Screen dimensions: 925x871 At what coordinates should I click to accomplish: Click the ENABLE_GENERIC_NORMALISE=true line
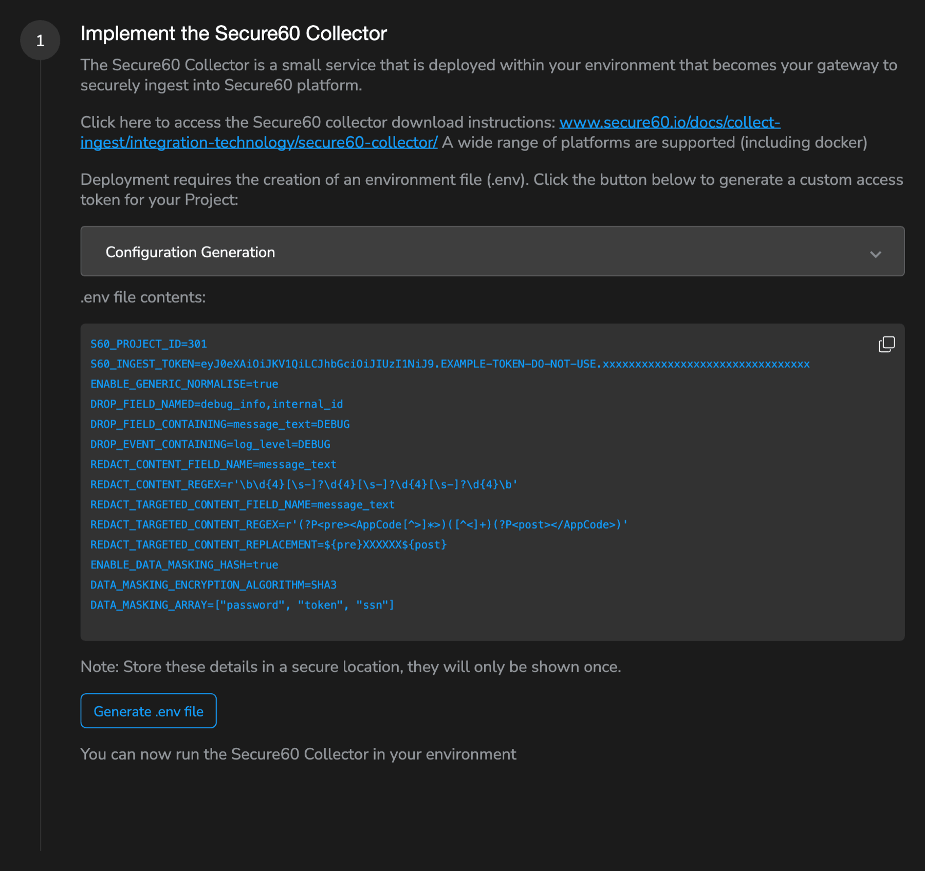coord(184,384)
